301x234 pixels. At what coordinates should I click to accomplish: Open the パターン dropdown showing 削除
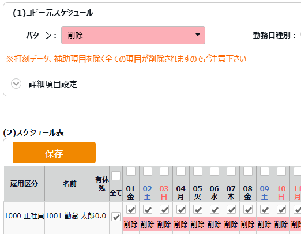click(133, 35)
